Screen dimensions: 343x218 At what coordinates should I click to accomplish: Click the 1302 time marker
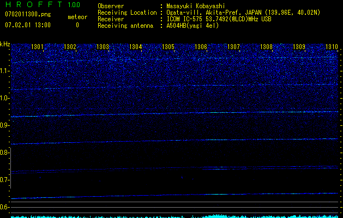coord(70,46)
